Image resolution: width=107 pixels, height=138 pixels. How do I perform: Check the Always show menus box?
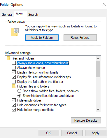pos(14,68)
